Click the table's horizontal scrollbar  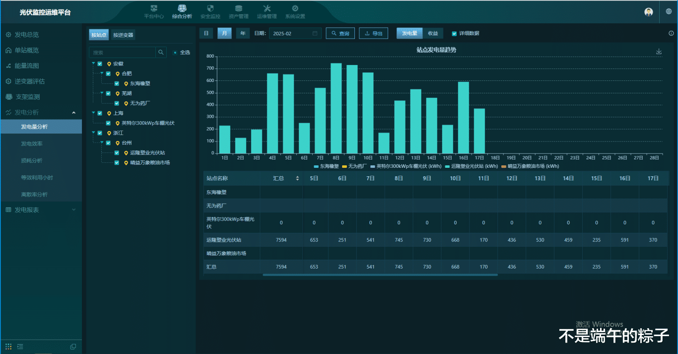click(380, 275)
